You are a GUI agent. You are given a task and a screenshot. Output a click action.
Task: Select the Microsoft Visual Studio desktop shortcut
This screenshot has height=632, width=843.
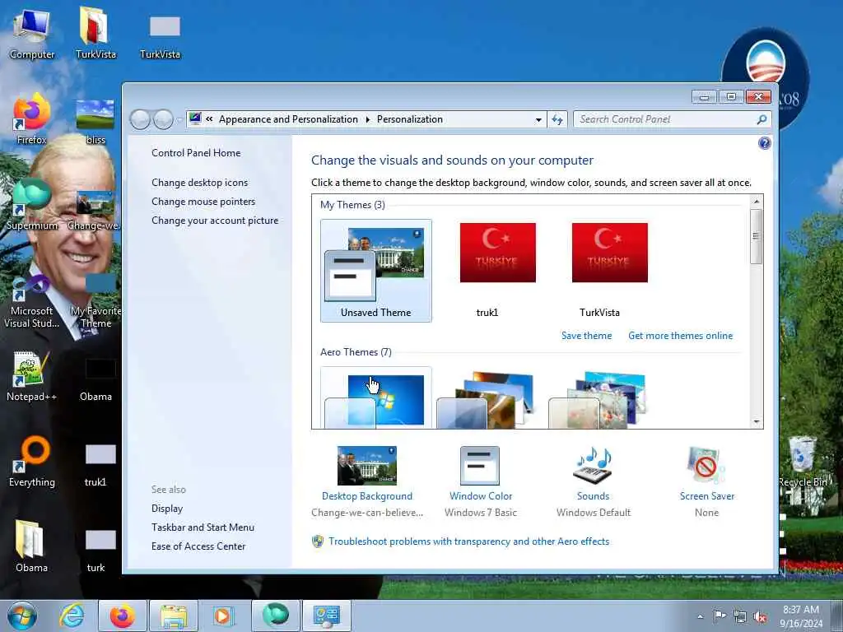32,301
